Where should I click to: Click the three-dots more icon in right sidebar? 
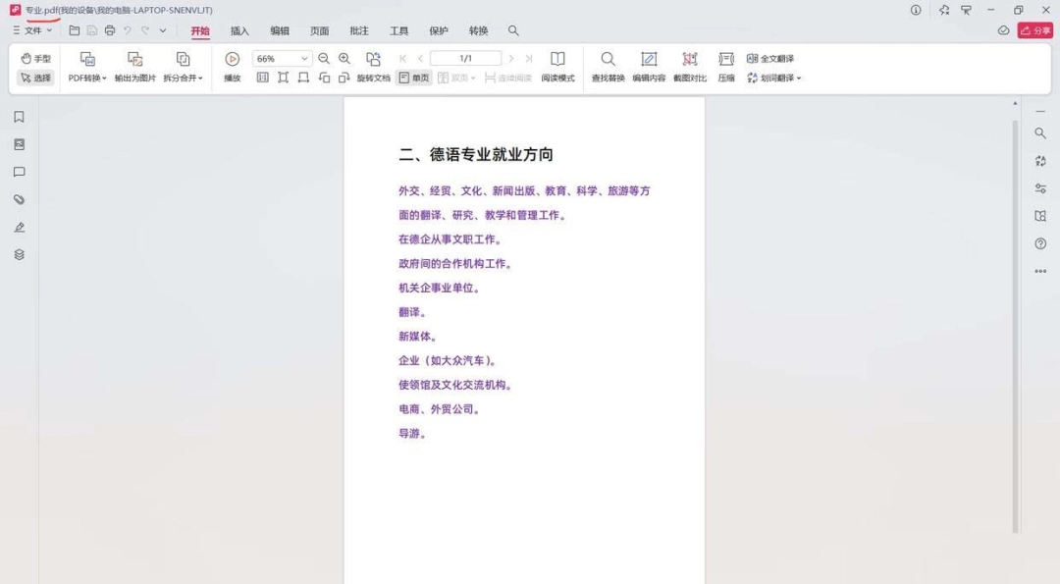click(x=1040, y=271)
